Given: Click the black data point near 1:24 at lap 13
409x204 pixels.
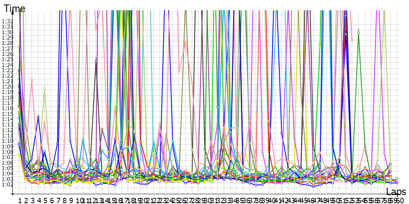Looking at the screenshot, I should pyautogui.click(x=96, y=61).
